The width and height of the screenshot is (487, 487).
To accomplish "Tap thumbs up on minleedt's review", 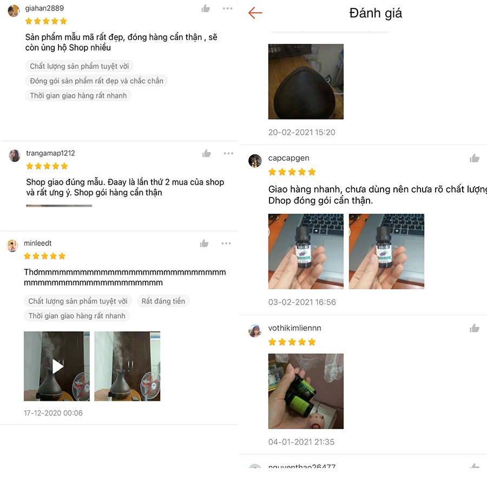I will (204, 243).
